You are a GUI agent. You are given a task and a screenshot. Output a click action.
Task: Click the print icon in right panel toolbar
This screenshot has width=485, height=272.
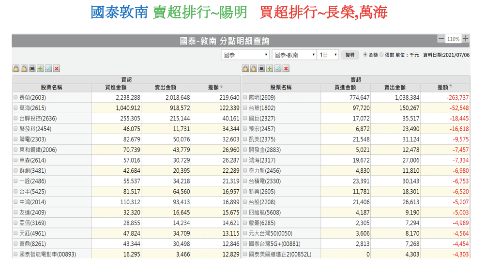[261, 69]
